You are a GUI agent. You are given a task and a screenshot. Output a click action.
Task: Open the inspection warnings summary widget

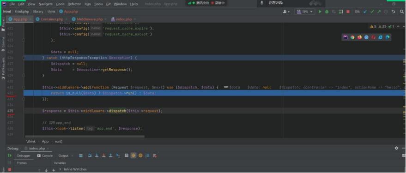click(x=382, y=26)
